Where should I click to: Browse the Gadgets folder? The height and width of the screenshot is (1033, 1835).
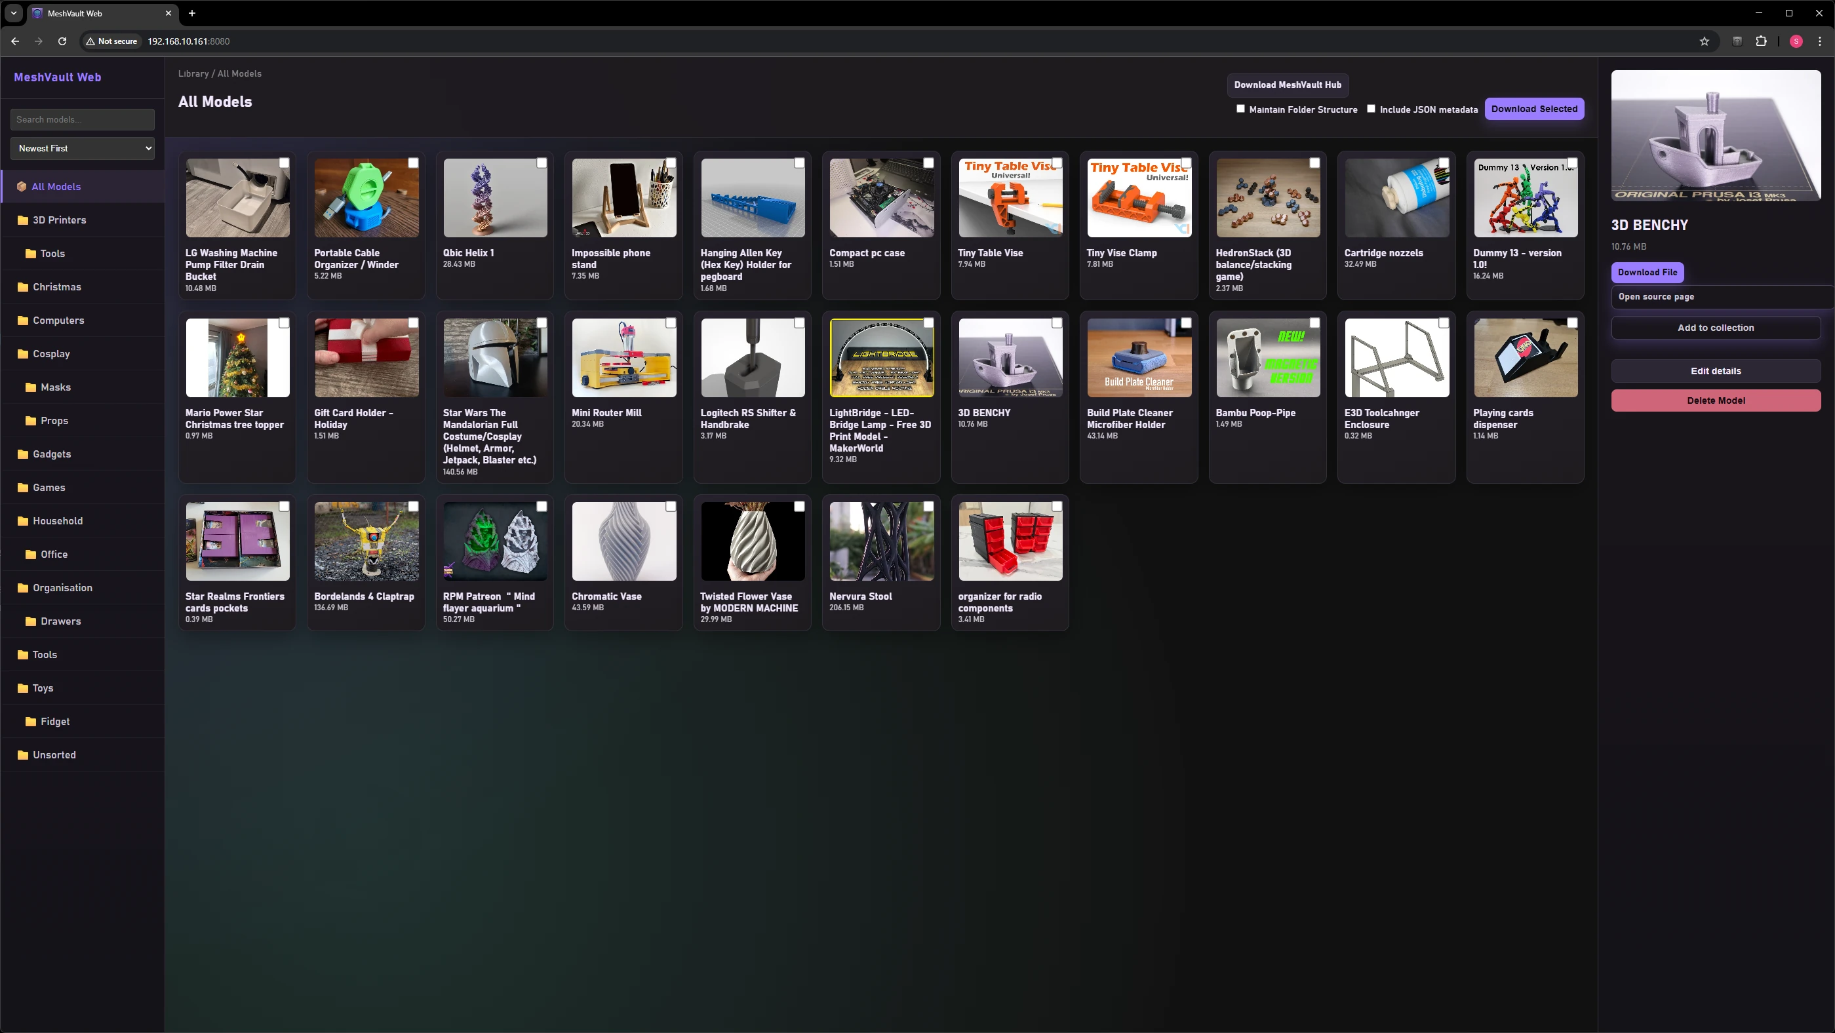(52, 454)
